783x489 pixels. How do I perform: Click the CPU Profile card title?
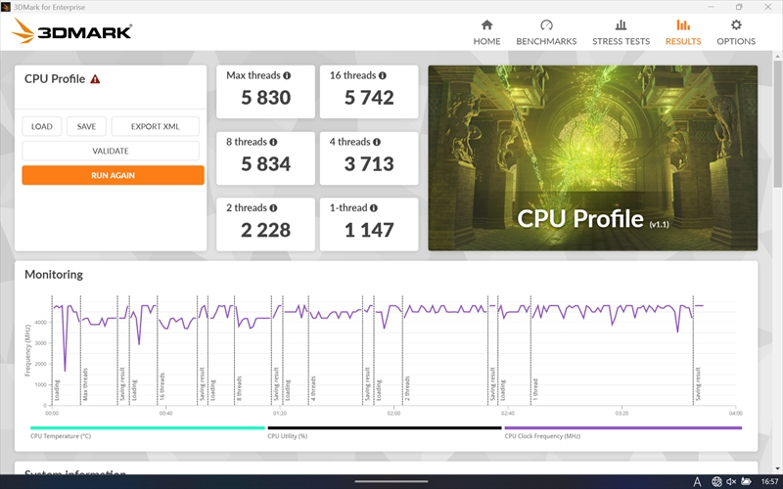(55, 79)
